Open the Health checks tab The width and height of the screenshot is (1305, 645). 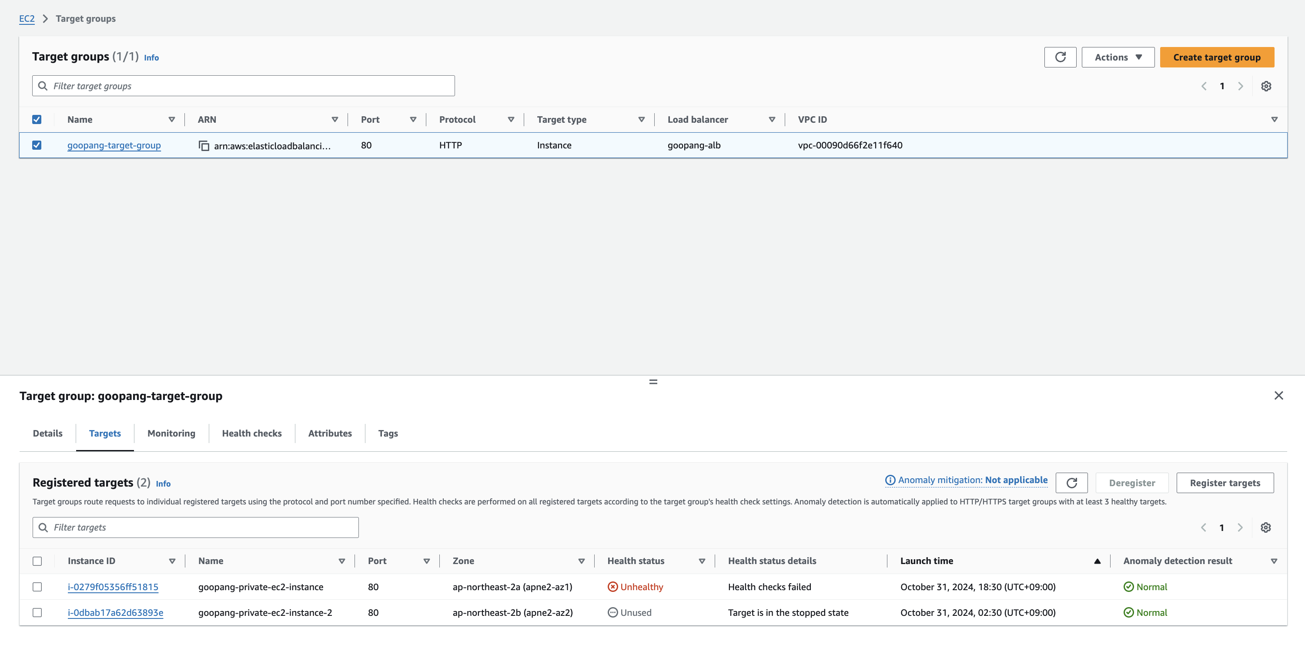click(252, 433)
